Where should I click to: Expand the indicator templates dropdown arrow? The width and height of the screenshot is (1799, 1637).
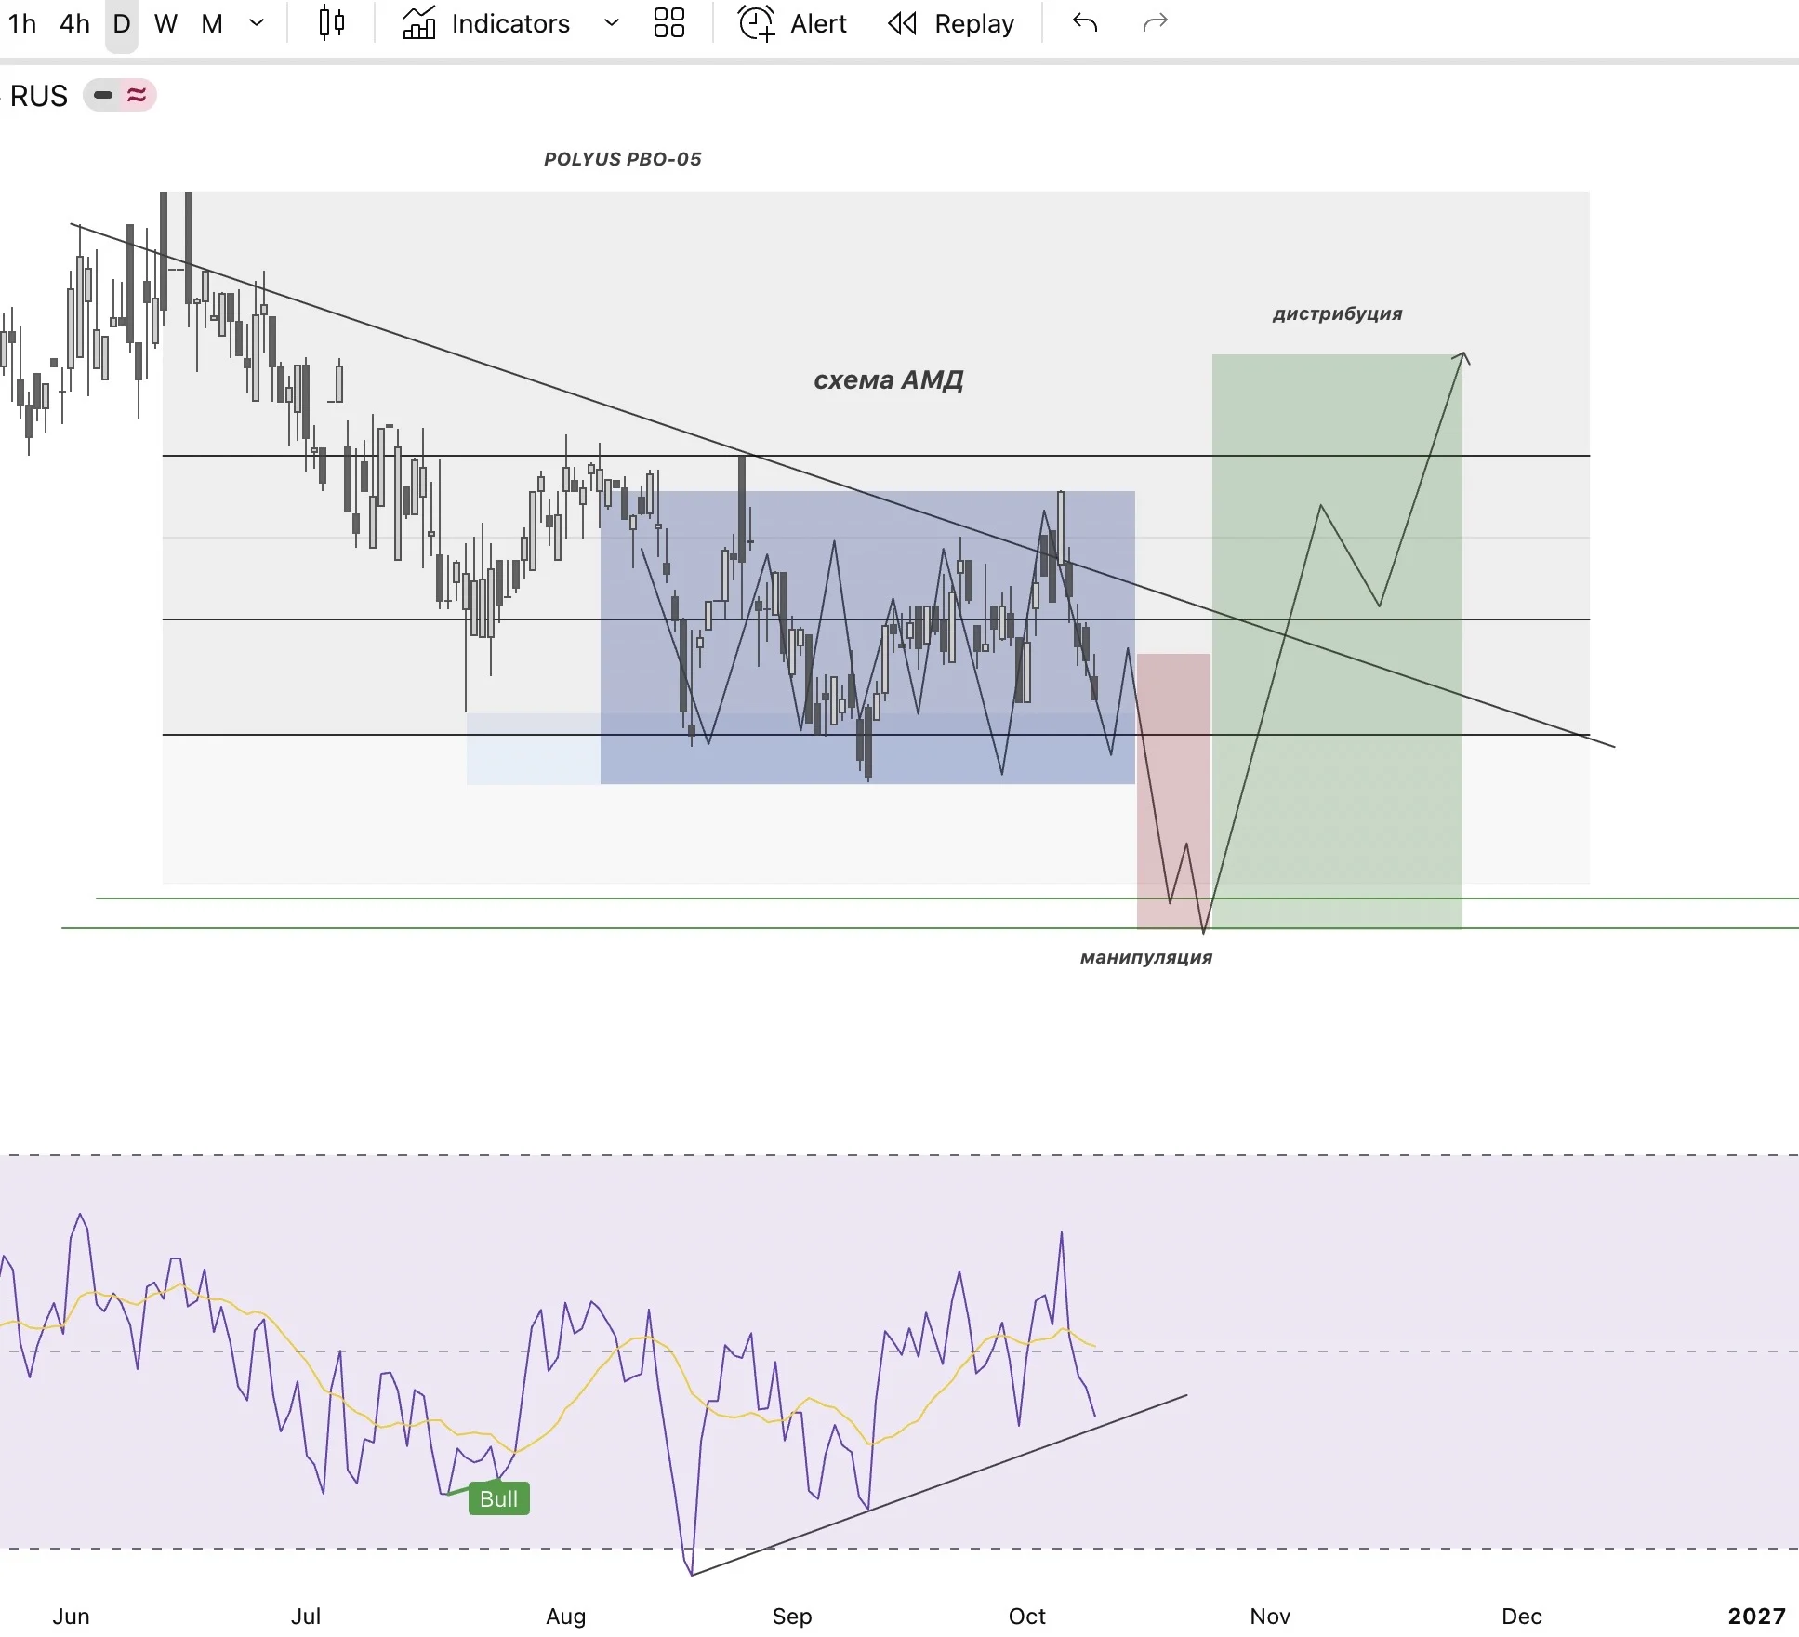(x=611, y=23)
